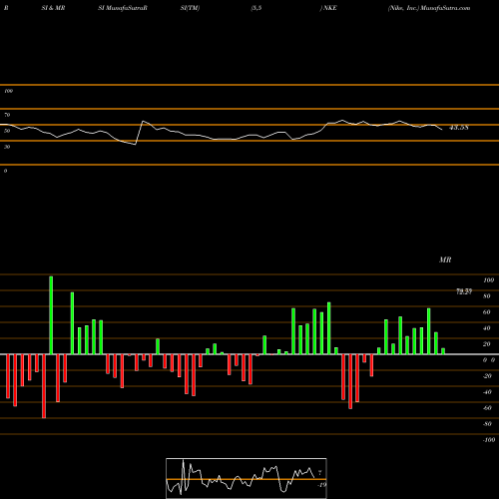Open the mini oscillator thumbnail chart at bottom

(x=247, y=478)
